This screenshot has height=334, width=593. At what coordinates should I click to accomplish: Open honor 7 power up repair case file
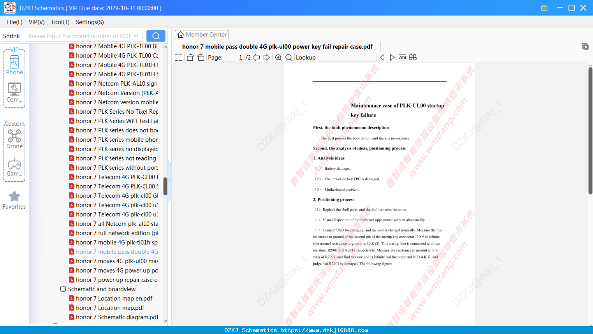(x=117, y=280)
